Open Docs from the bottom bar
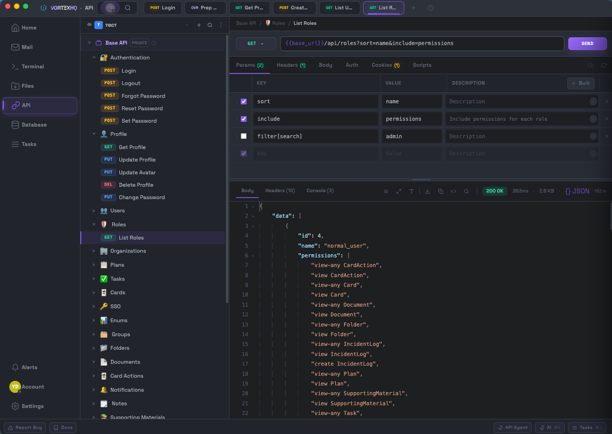The image size is (612, 434). [63, 427]
